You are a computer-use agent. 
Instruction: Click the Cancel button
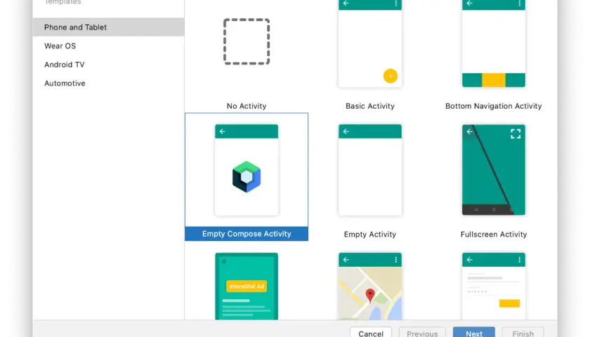tap(371, 333)
